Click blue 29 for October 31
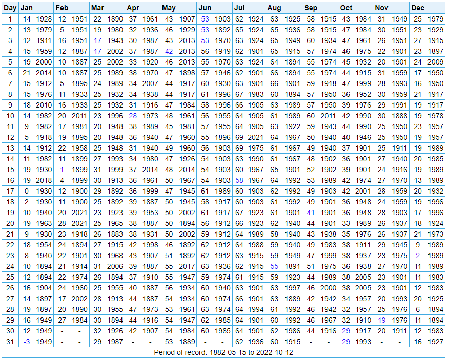The image size is (449, 360). click(x=346, y=342)
